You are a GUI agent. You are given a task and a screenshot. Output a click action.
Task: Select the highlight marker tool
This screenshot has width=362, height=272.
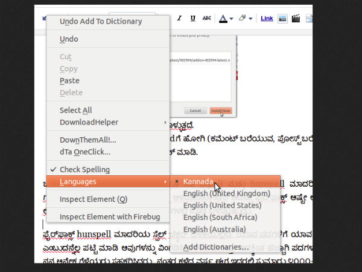click(243, 19)
